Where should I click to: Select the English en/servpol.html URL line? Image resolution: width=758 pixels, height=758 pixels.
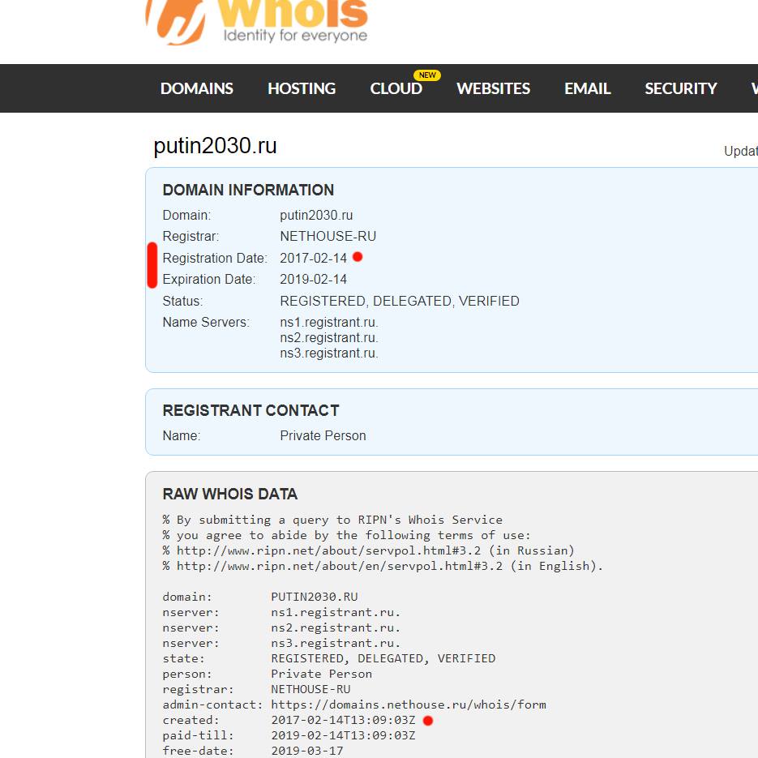(x=383, y=566)
